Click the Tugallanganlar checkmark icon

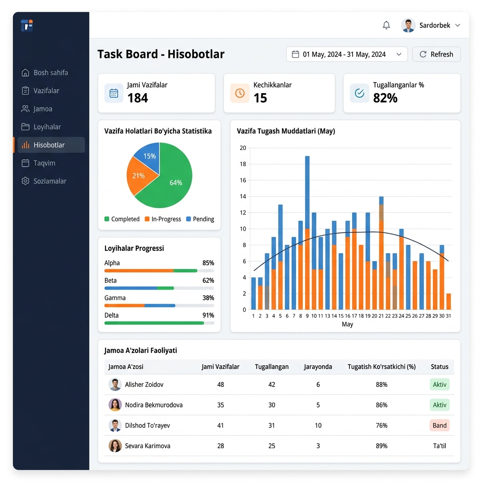tap(360, 93)
